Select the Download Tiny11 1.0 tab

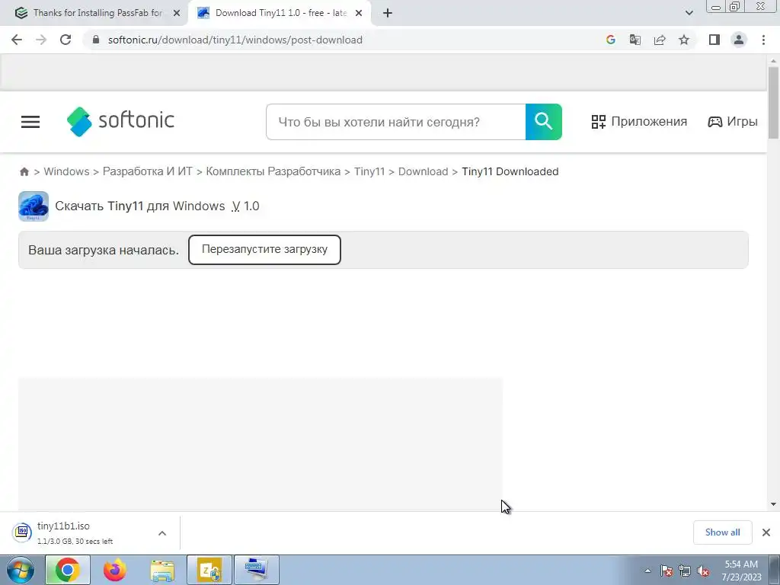coord(280,13)
